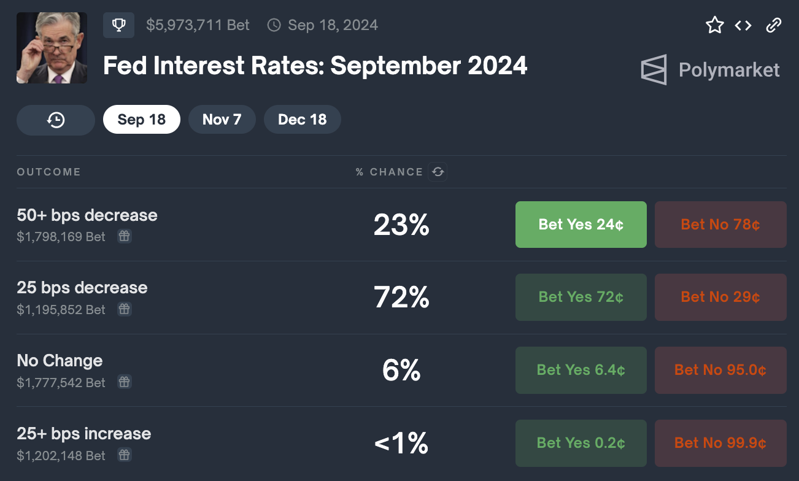
Task: Click Bet No 95.0¢ for No Change
Action: click(x=720, y=370)
